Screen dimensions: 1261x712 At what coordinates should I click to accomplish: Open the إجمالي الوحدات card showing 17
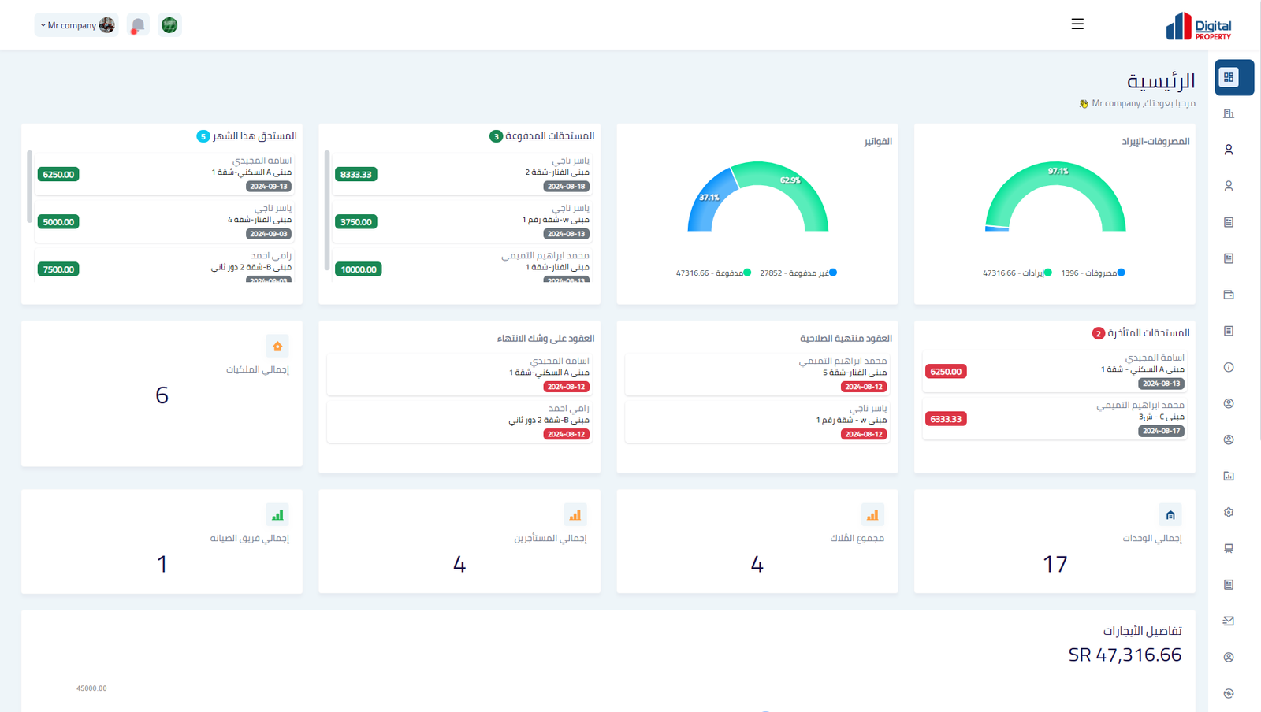click(1055, 542)
